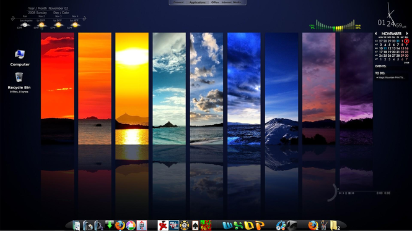Image resolution: width=412 pixels, height=231 pixels.
Task: Switch to the General tab in top launcher
Action: 178,2
